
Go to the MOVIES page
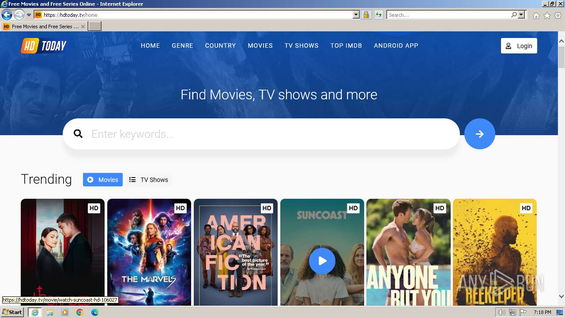click(260, 45)
